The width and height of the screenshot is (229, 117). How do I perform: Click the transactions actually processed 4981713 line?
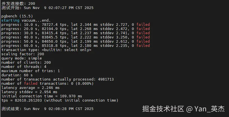pyautogui.click(x=57, y=79)
